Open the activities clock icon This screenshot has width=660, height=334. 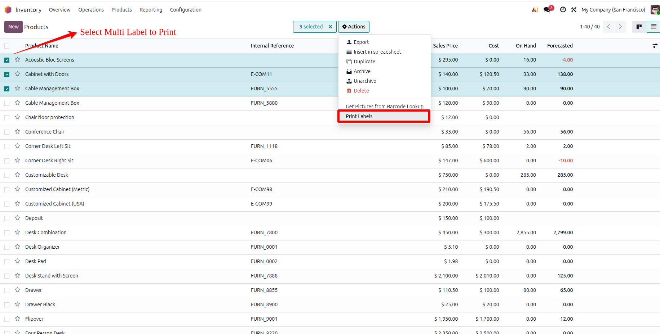pyautogui.click(x=563, y=10)
